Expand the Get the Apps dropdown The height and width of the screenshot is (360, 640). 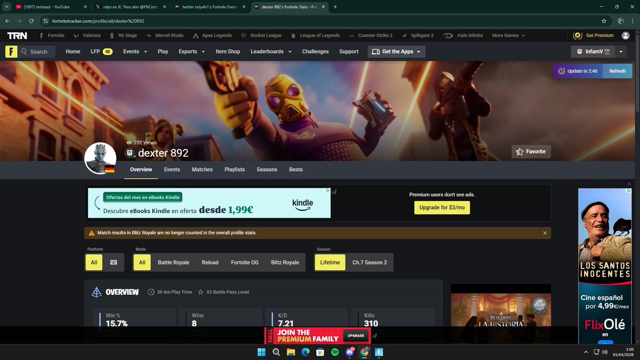pyautogui.click(x=397, y=52)
